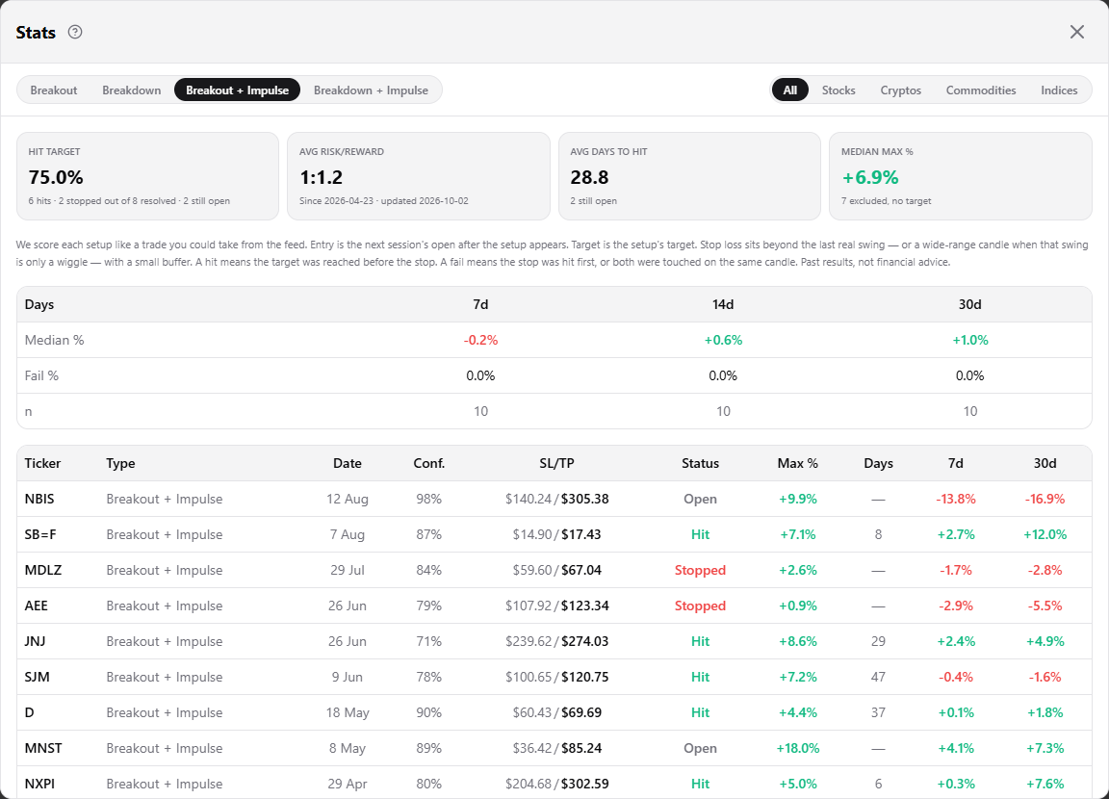Click the lower table's Days column header

pyautogui.click(x=878, y=463)
